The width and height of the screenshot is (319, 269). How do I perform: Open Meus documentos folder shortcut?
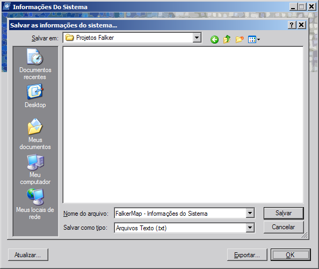click(35, 134)
